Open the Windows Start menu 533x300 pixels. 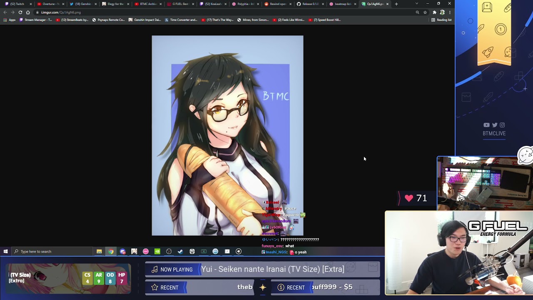(x=5, y=252)
